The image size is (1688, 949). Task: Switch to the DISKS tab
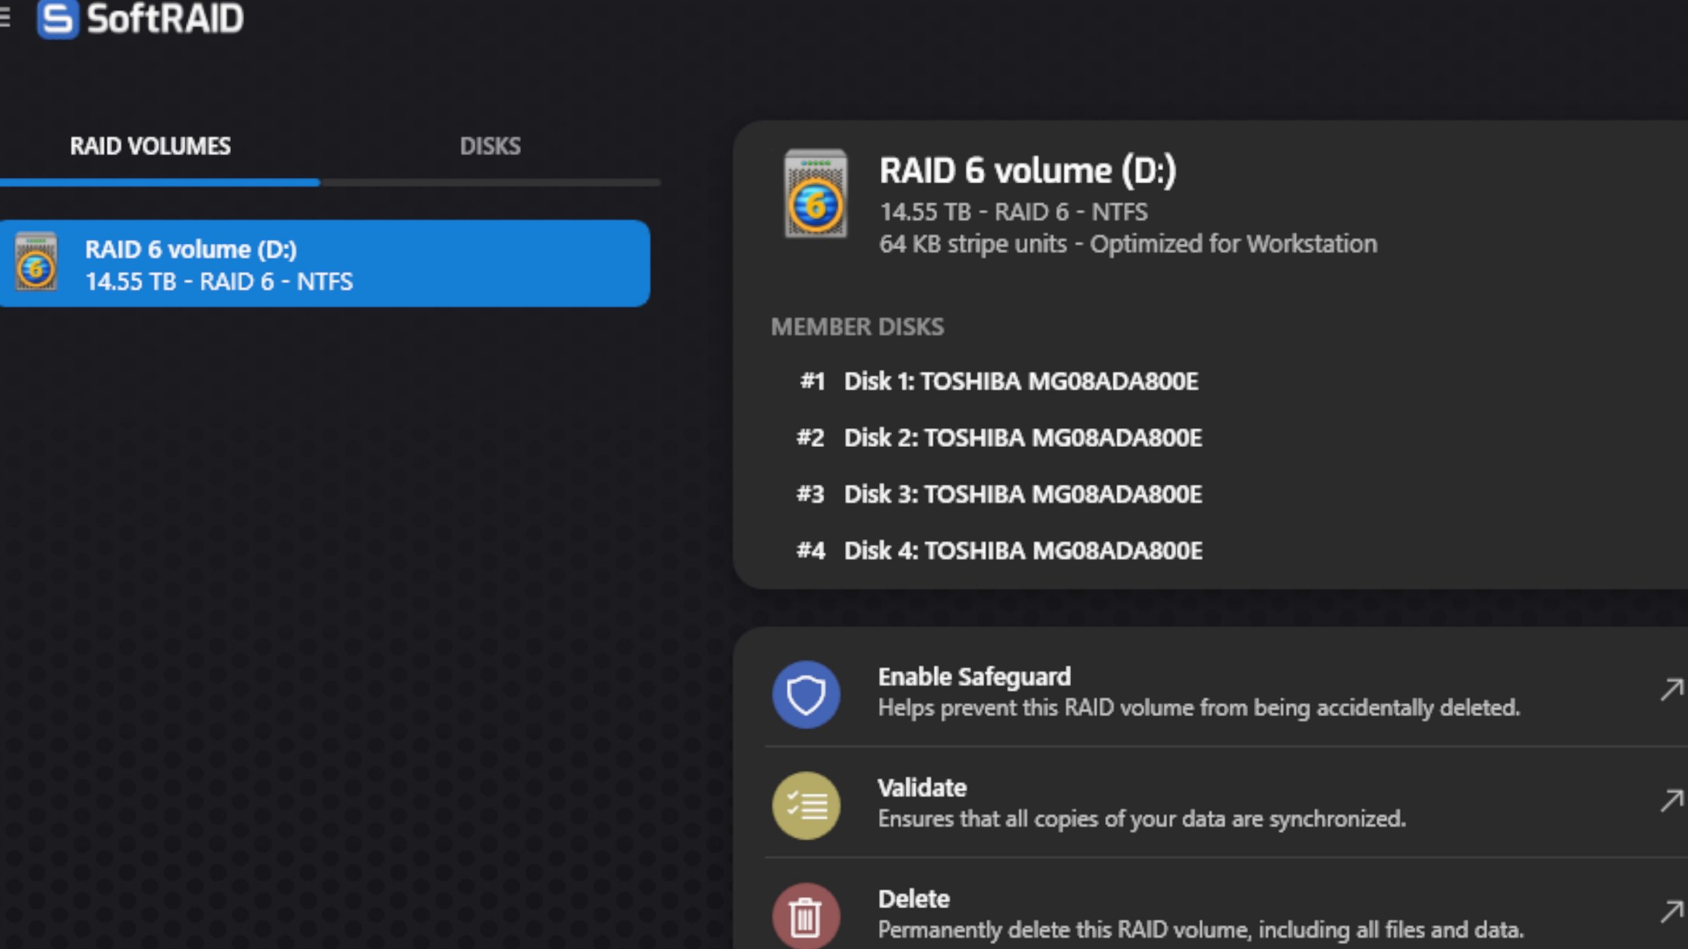pyautogui.click(x=490, y=146)
